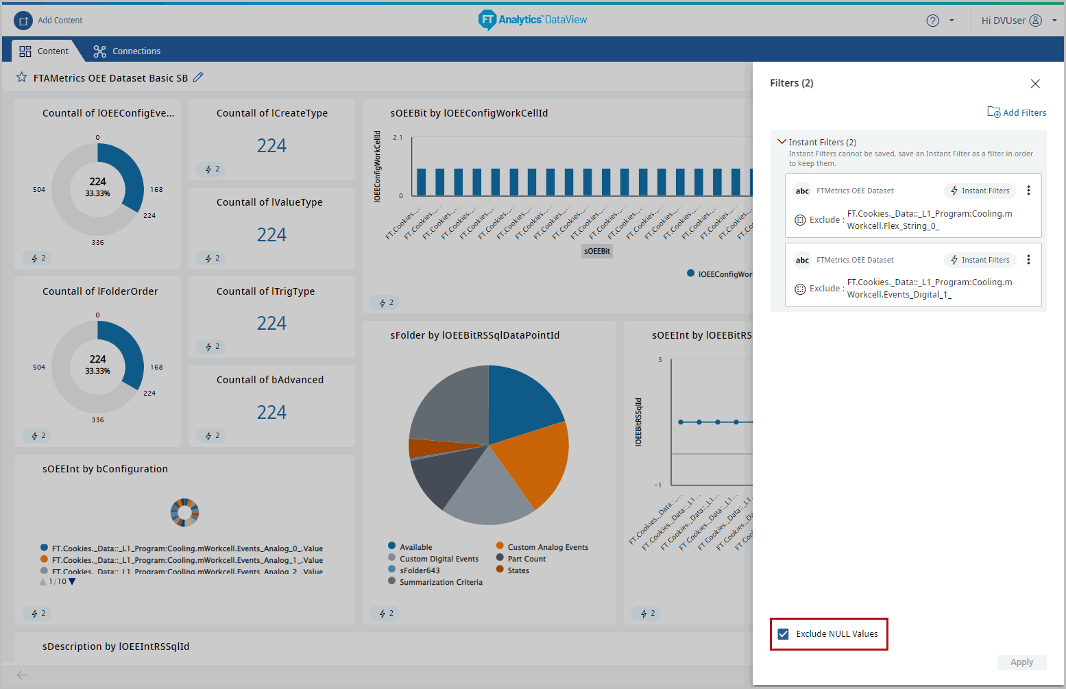Open the user account dropdown arrow
Screen dimensions: 1066x689
pos(1054,21)
